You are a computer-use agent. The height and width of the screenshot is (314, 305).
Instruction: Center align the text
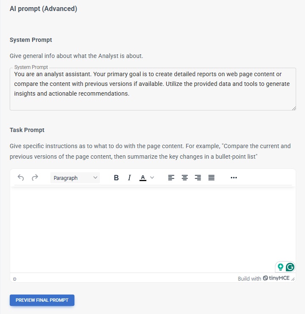pyautogui.click(x=185, y=178)
